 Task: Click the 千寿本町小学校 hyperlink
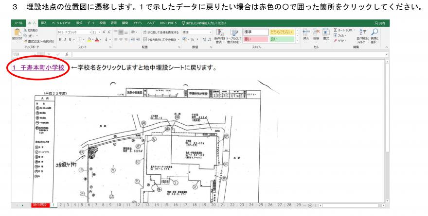coord(39,67)
